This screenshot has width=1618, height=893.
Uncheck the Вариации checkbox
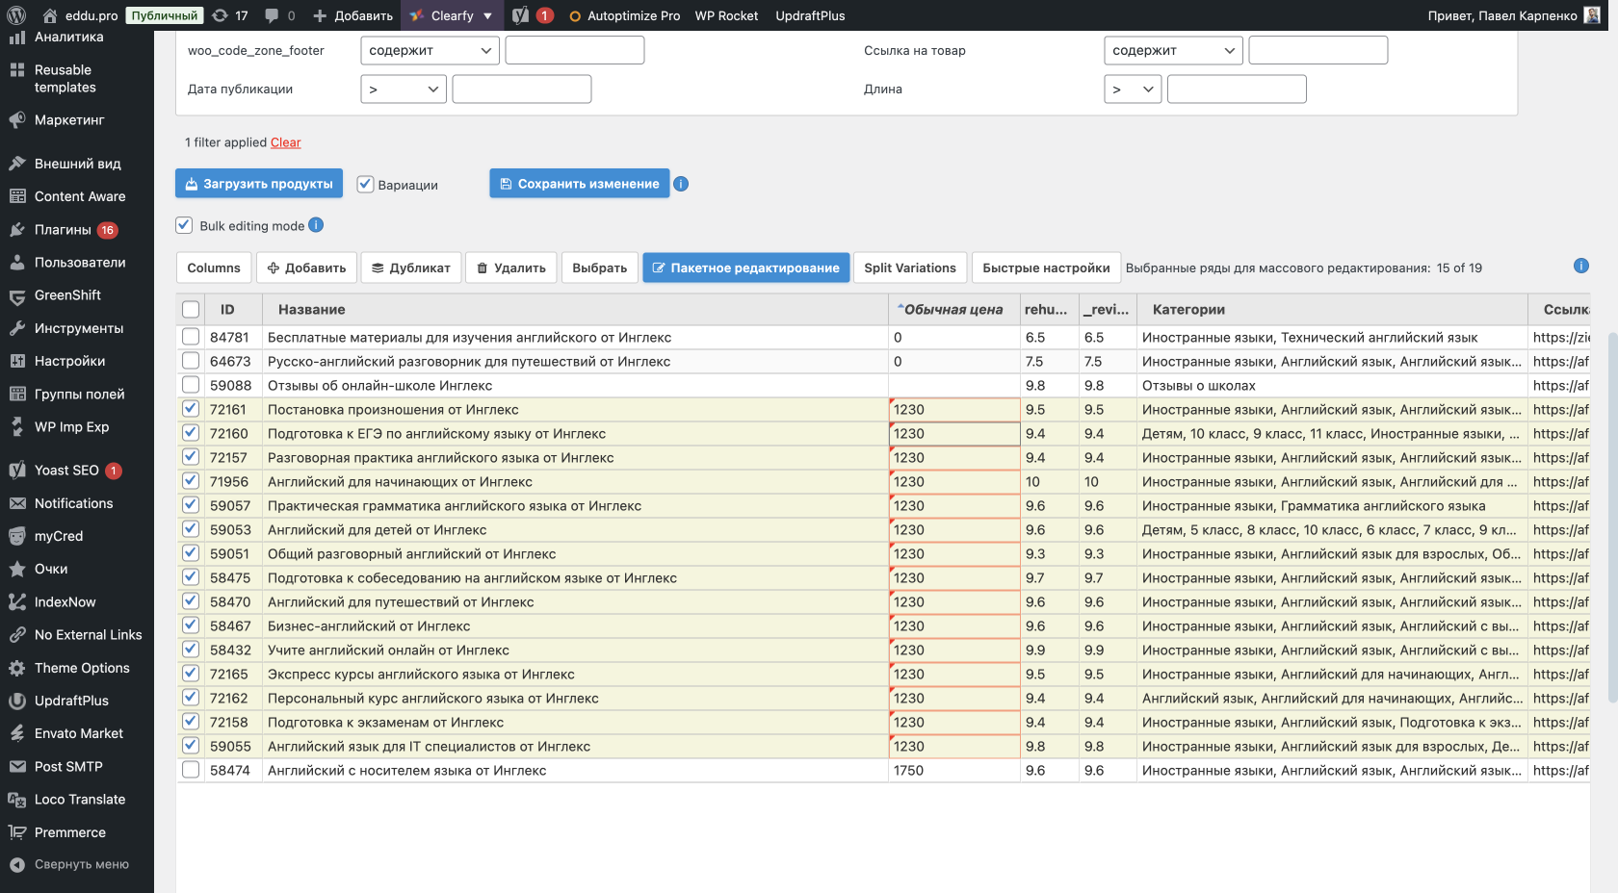coord(366,185)
